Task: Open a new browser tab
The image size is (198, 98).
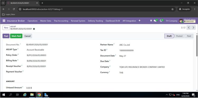Action: click(x=42, y=3)
